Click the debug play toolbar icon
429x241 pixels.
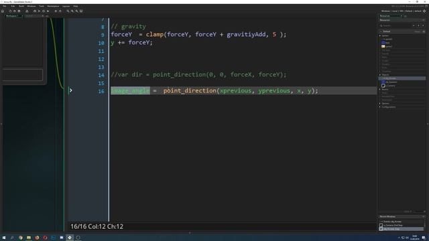pos(39,11)
